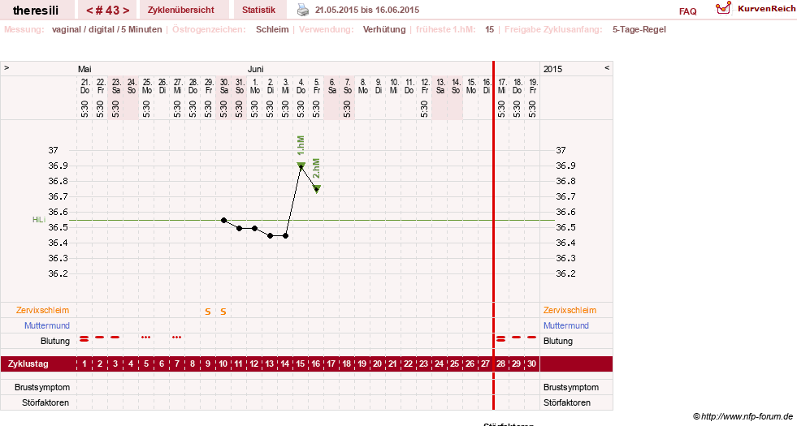Open the KurvenReich logo link

pyautogui.click(x=756, y=9)
